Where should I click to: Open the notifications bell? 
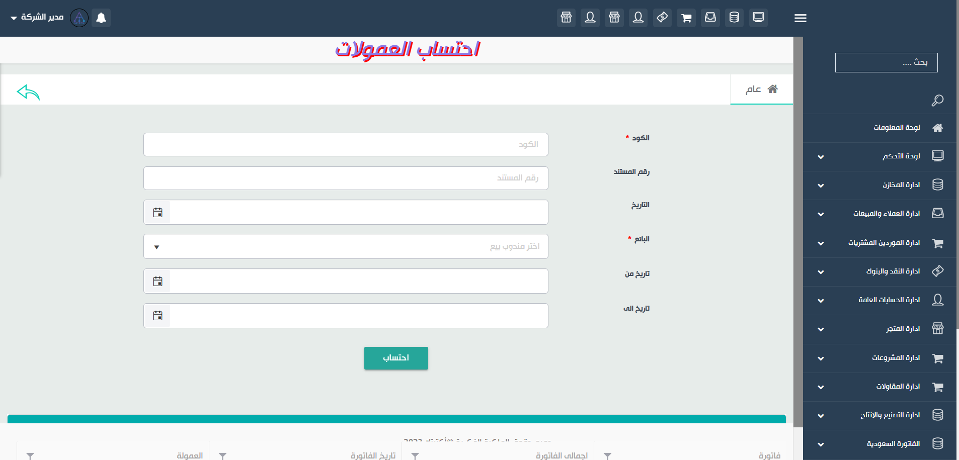[101, 18]
